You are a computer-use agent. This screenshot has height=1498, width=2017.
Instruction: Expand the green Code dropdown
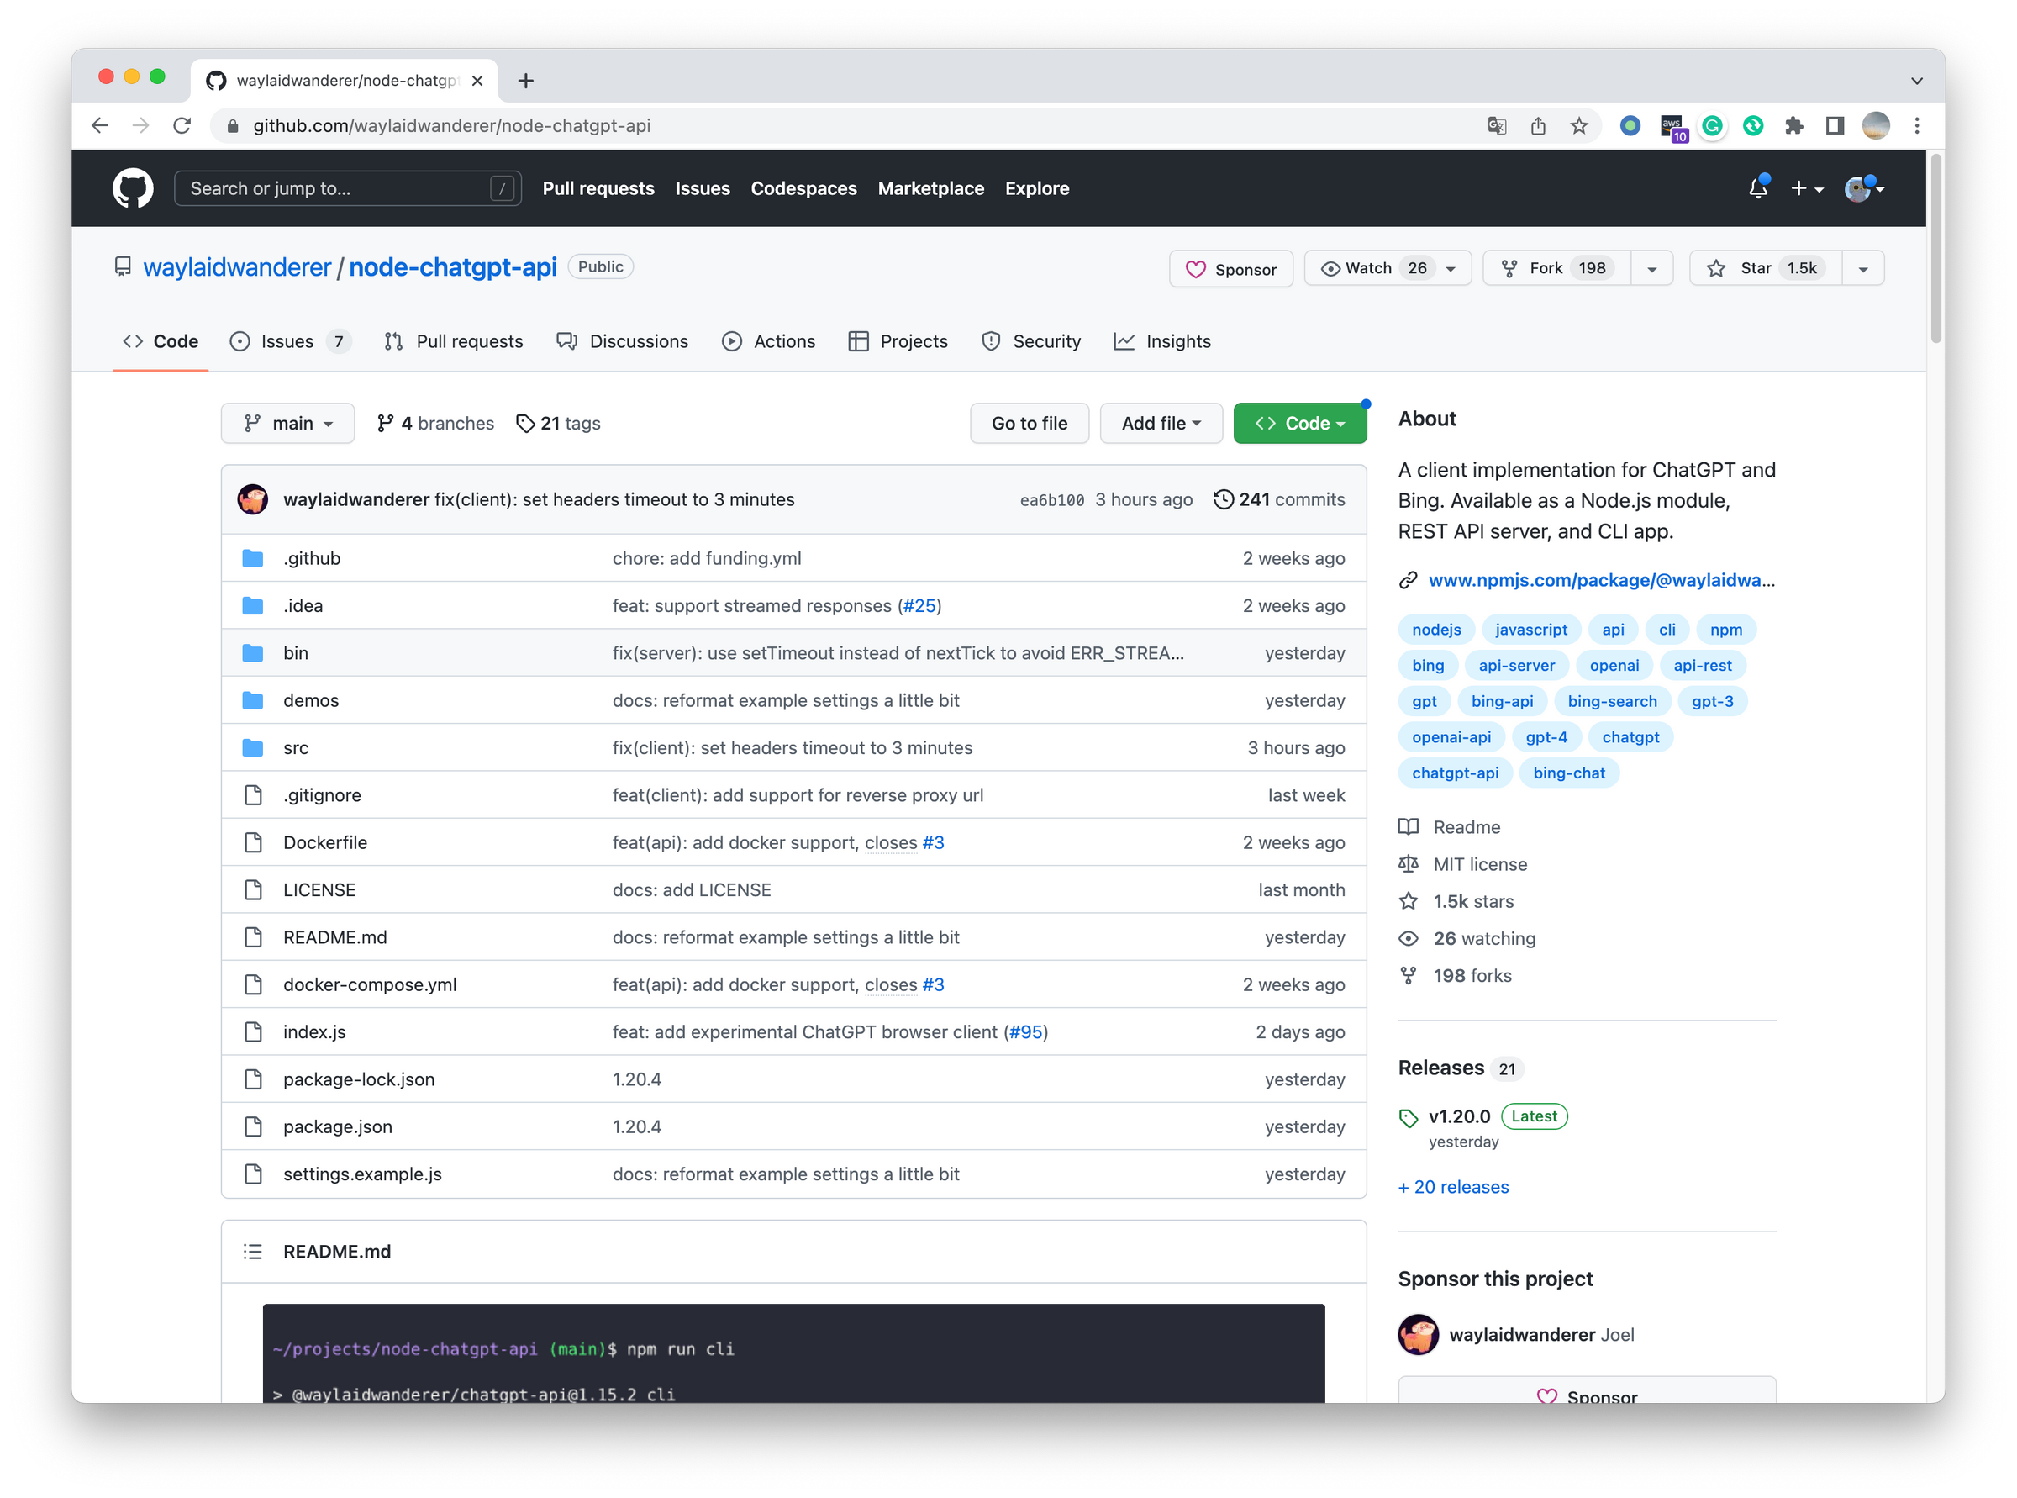pos(1299,424)
